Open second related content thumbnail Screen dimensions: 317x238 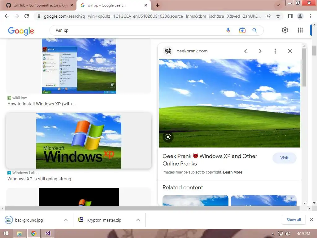264,201
